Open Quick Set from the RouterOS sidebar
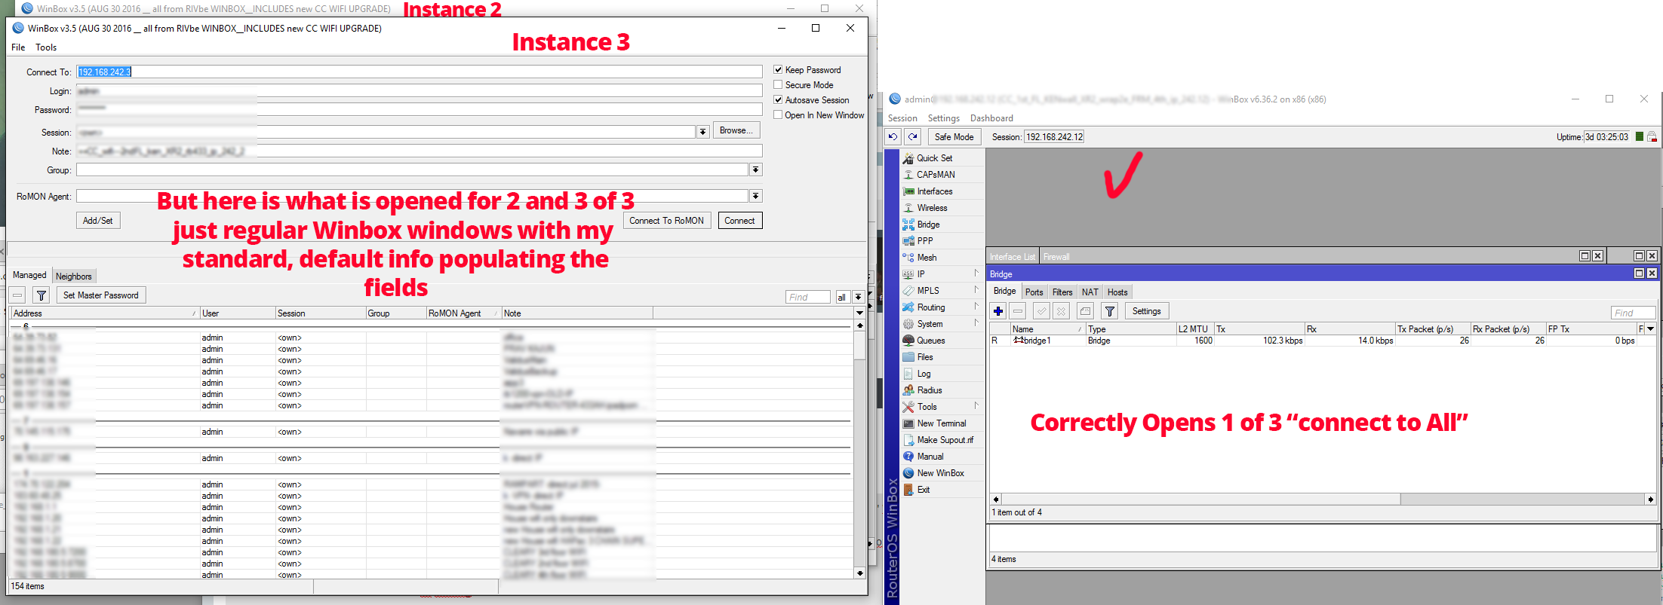Screen dimensions: 1663x605 [x=934, y=158]
